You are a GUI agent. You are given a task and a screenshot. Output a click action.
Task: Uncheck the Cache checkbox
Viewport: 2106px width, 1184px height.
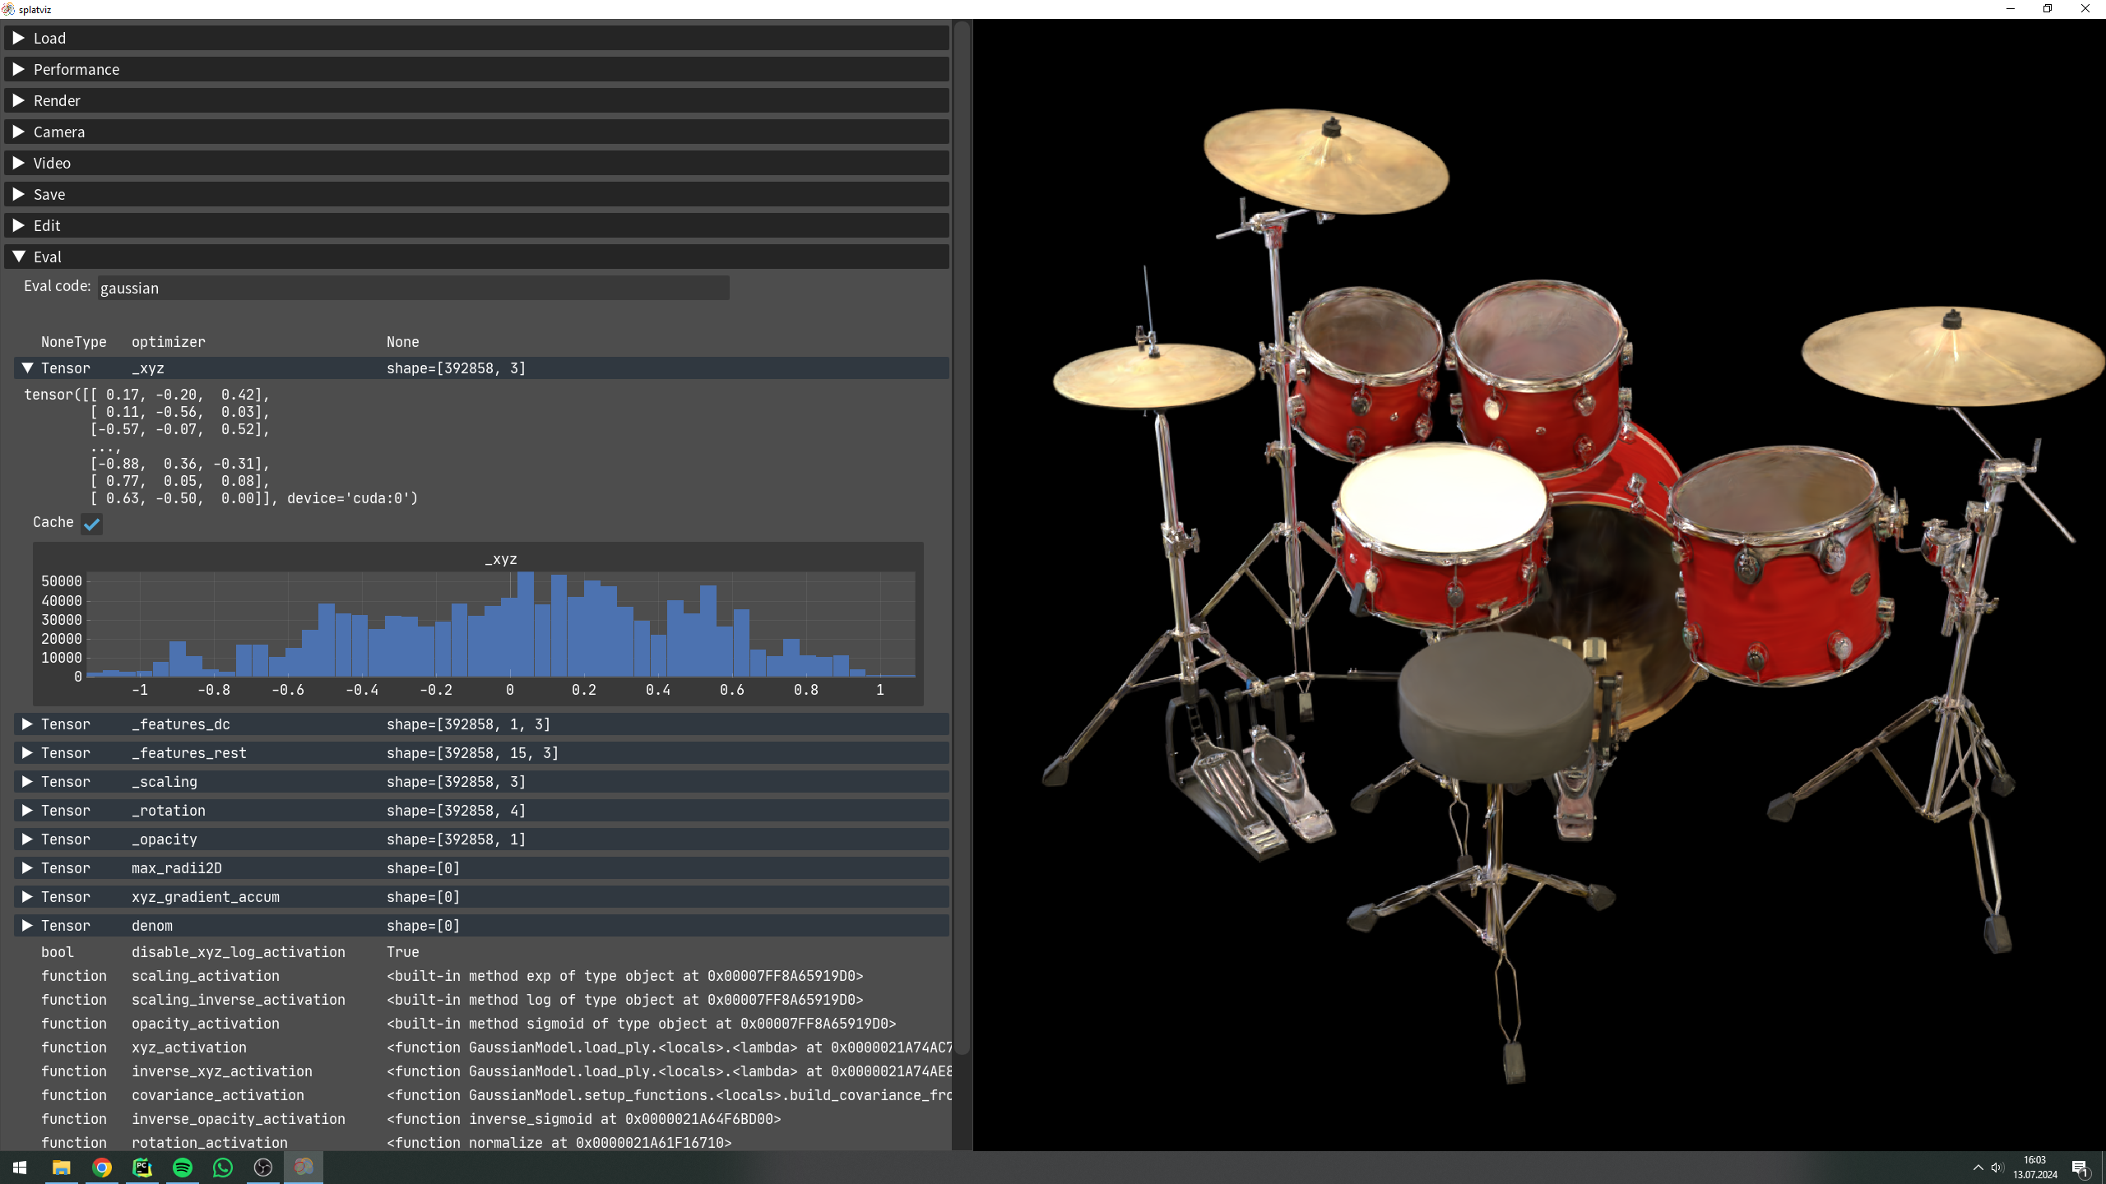(91, 524)
